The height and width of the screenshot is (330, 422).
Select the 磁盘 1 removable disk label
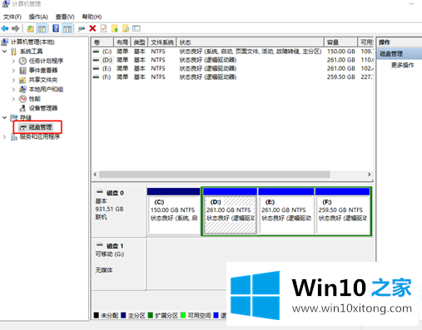(119, 264)
